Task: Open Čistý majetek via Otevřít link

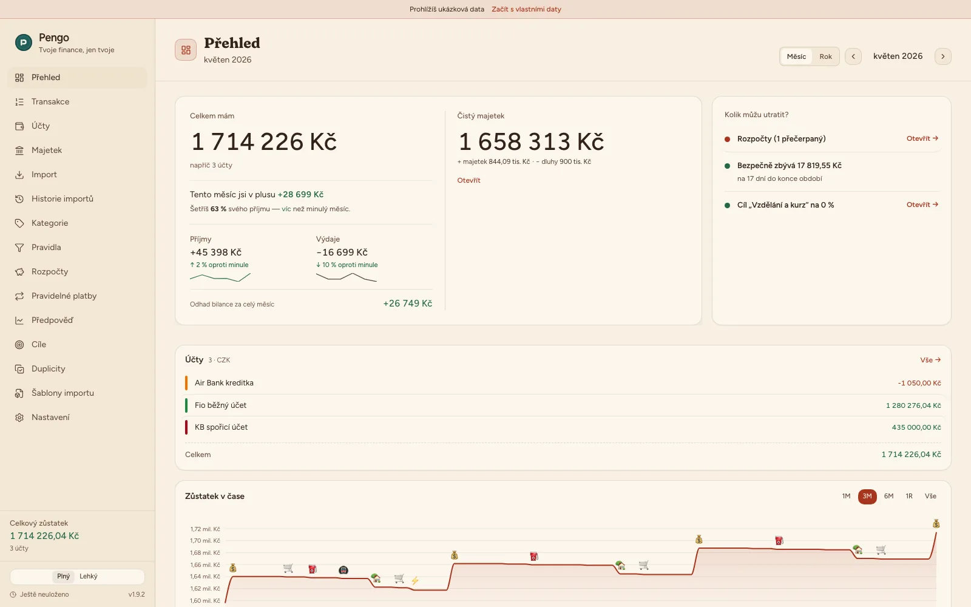Action: (x=469, y=180)
